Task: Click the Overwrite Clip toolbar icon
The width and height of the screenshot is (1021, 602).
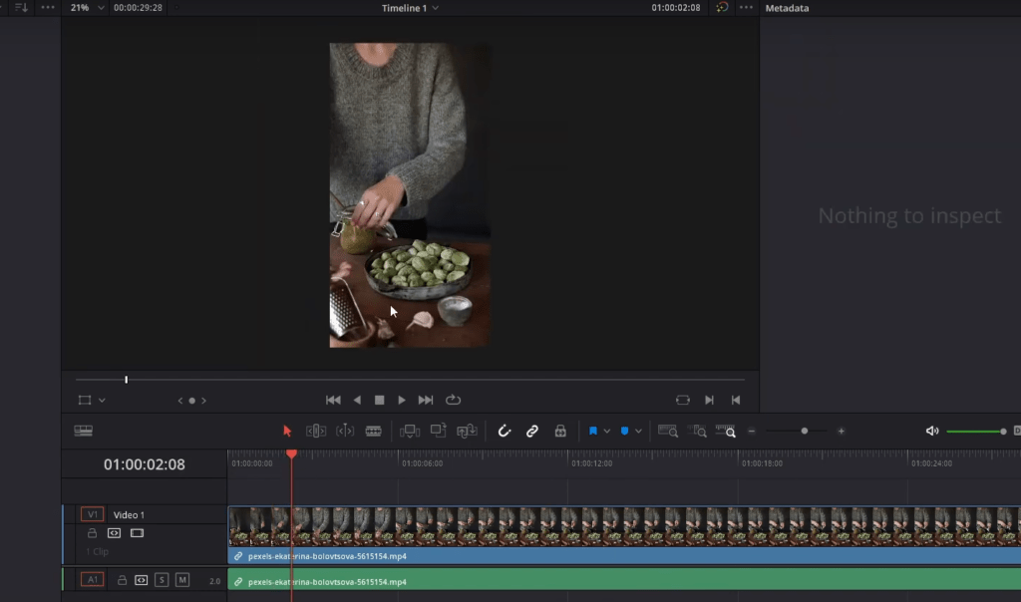Action: (x=438, y=431)
